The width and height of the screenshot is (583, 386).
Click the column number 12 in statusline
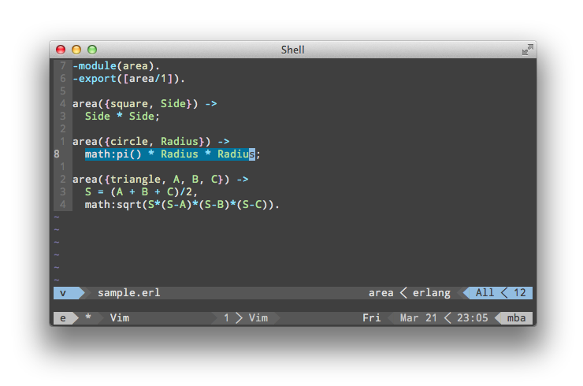(520, 293)
